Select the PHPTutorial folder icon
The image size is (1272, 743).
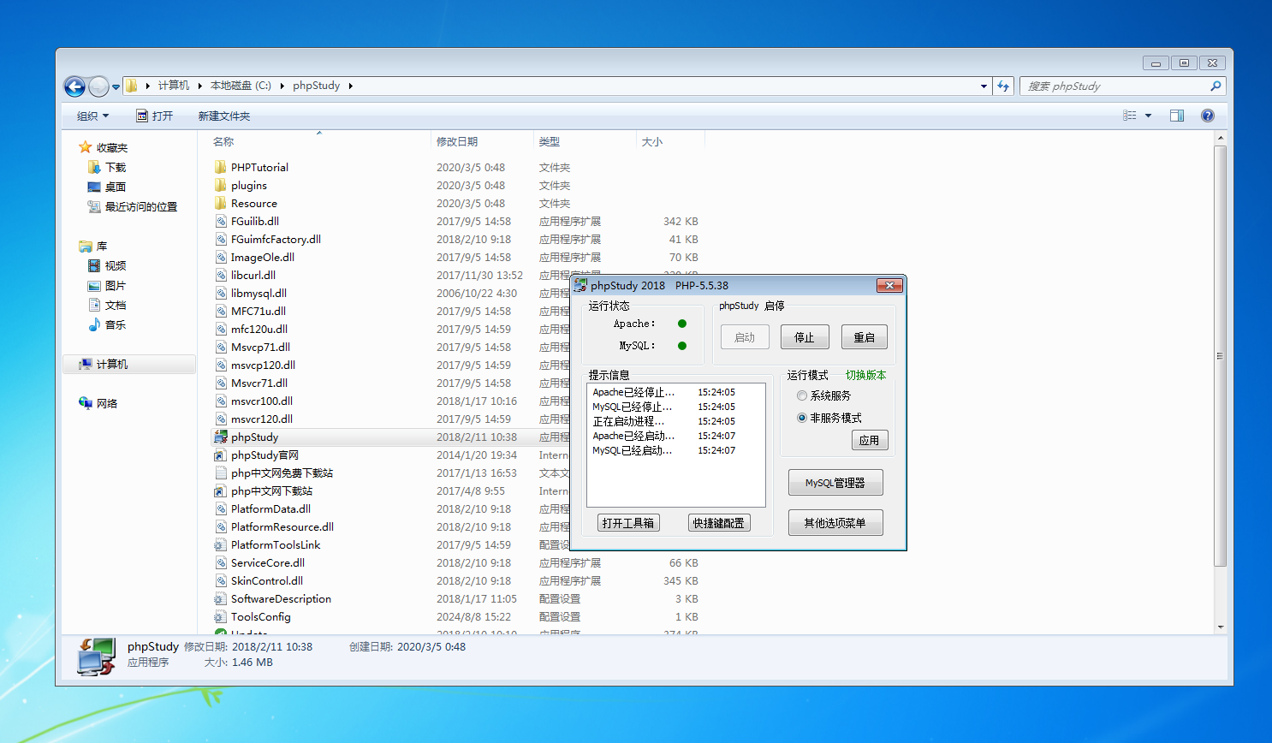[221, 168]
